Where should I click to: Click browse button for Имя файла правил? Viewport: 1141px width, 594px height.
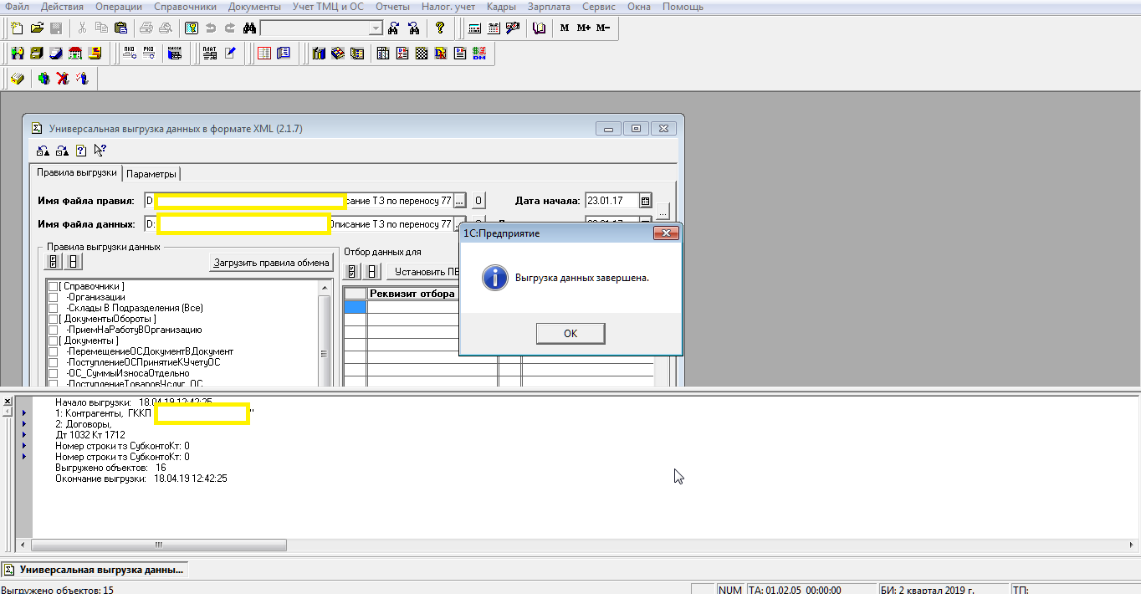pyautogui.click(x=459, y=201)
